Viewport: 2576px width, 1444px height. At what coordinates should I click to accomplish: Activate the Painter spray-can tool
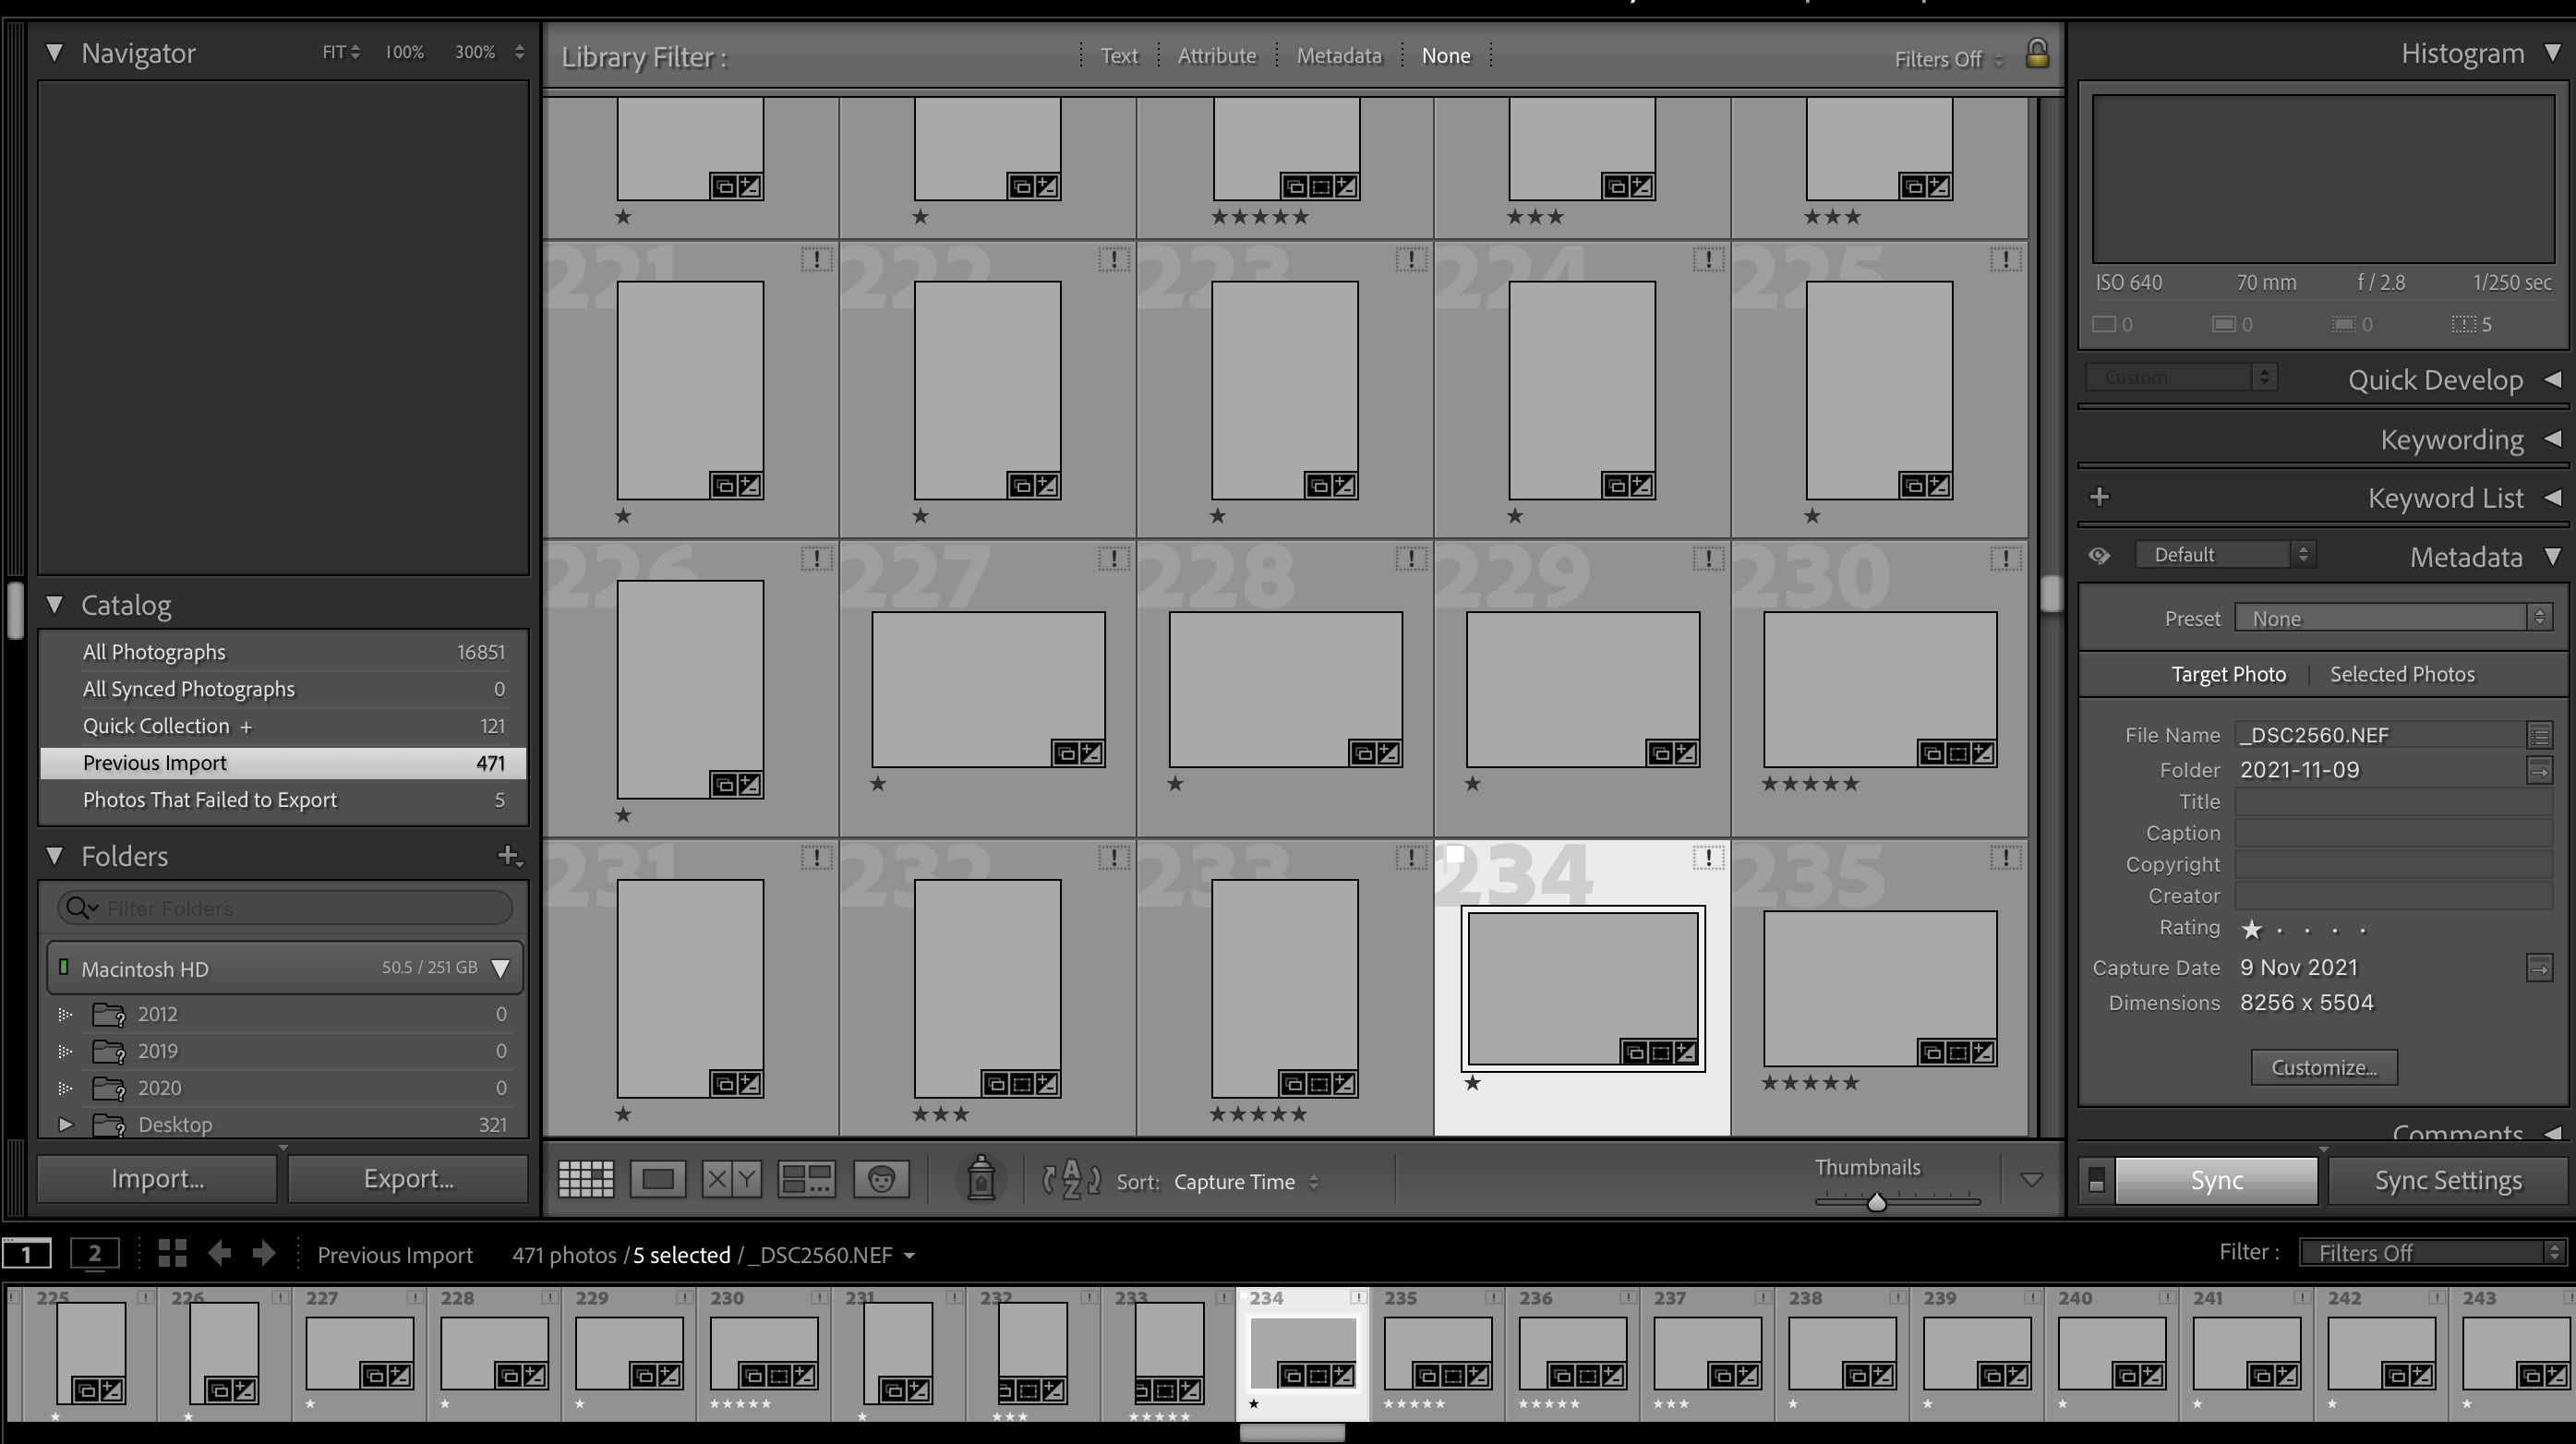pos(979,1179)
